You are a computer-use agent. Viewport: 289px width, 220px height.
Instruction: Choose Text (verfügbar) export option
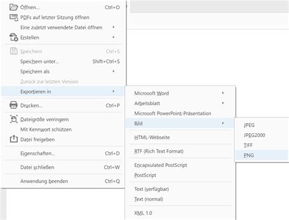click(x=180, y=189)
